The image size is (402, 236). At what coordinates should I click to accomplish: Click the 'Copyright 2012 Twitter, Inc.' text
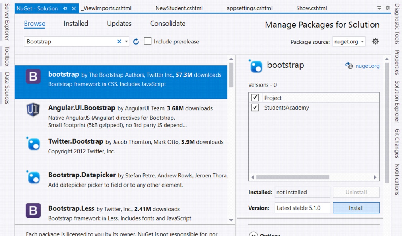[81, 151]
